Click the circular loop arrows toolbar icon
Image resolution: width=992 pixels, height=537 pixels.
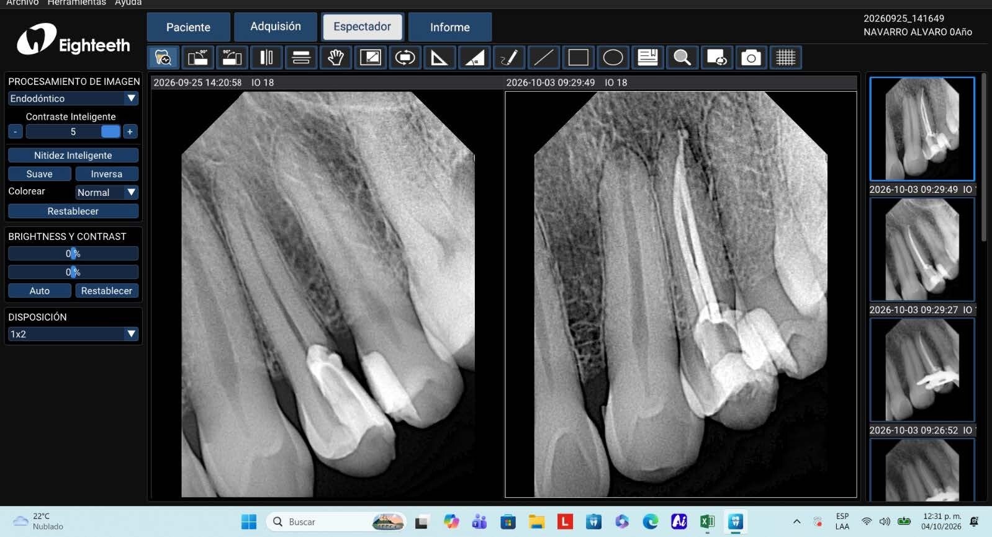click(405, 58)
